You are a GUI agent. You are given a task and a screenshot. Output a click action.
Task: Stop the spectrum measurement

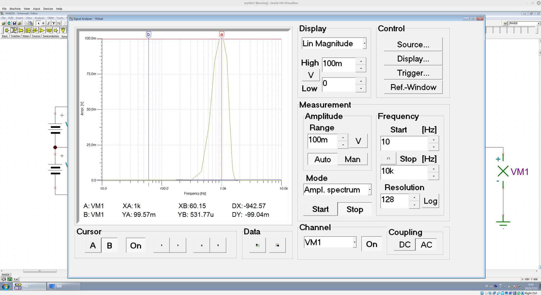355,209
